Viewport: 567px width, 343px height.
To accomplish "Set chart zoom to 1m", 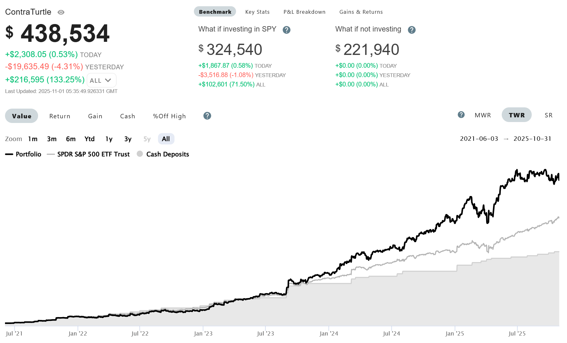I will [x=33, y=139].
